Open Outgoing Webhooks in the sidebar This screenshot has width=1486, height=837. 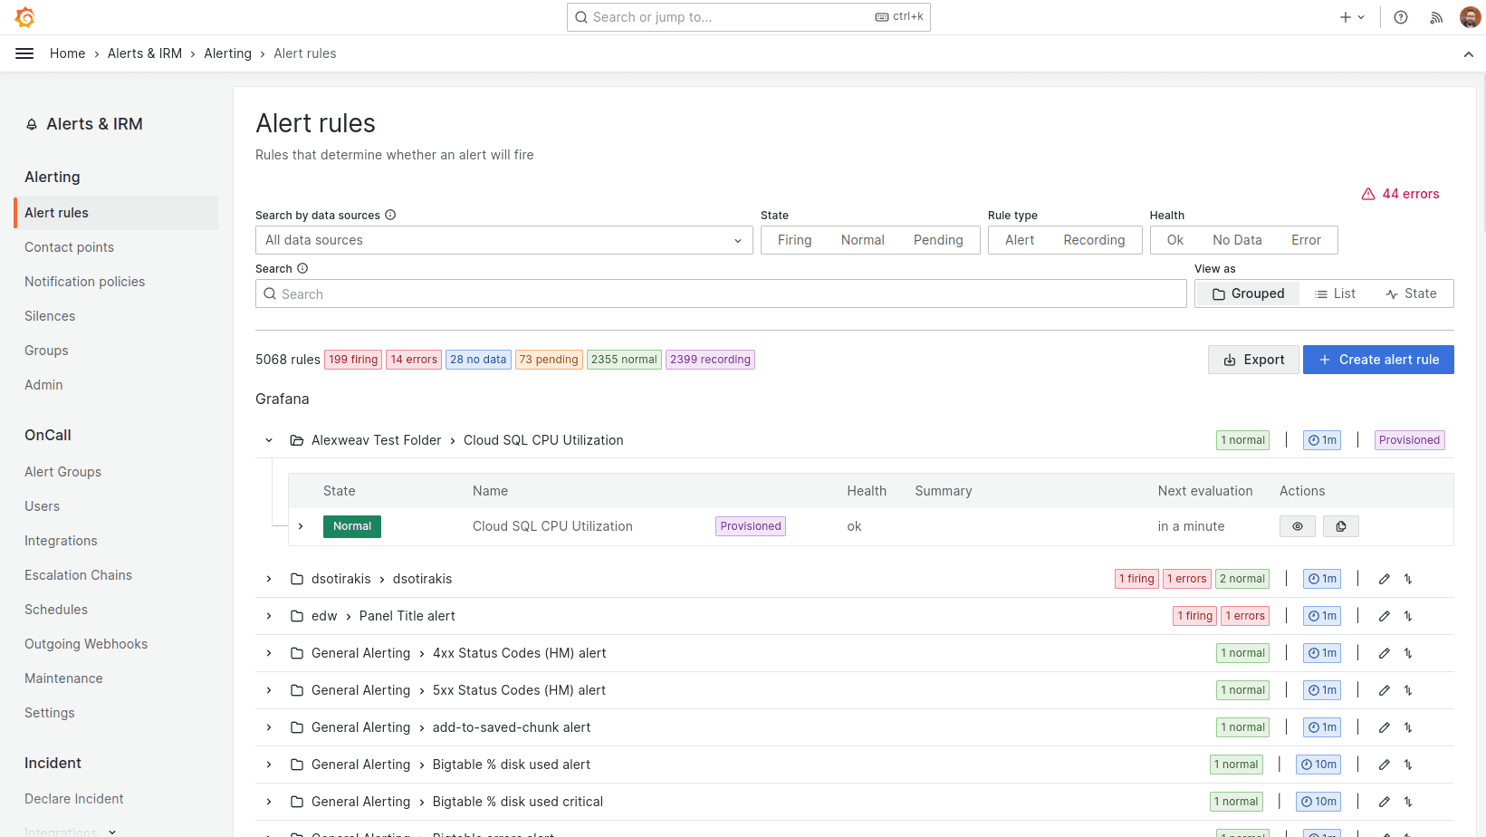[x=86, y=644]
